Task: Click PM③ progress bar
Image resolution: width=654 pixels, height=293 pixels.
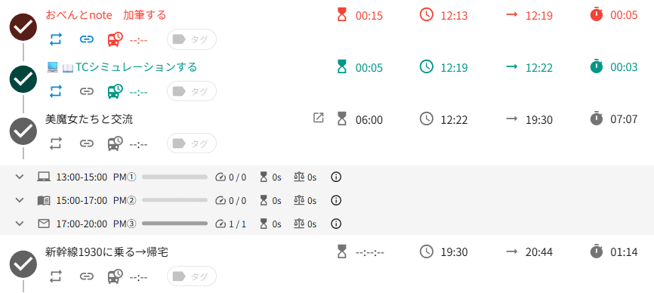Action: [174, 224]
